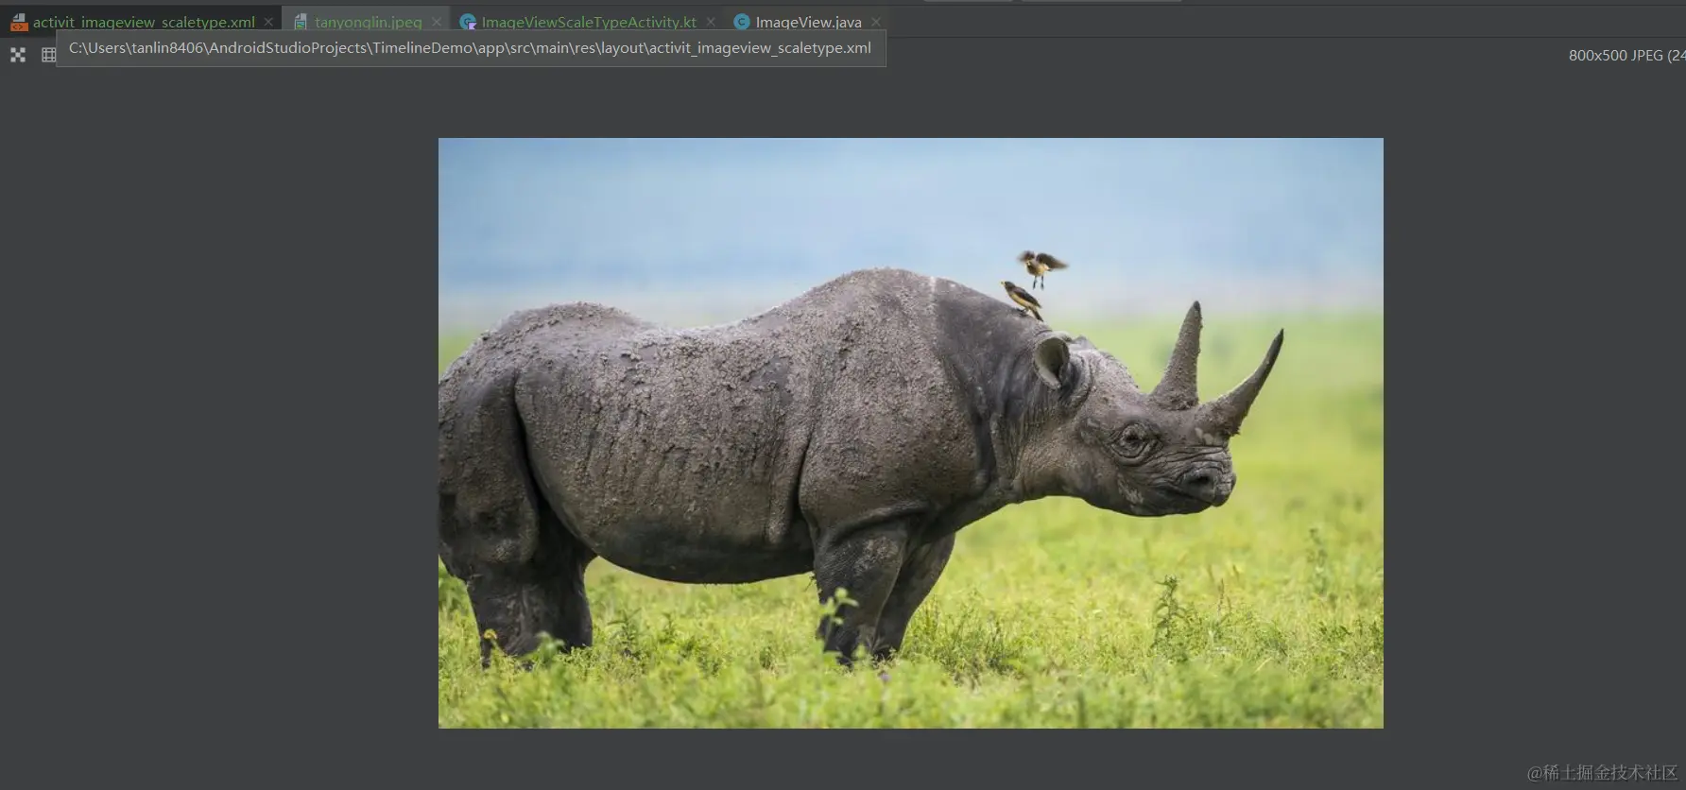Close the ImageViewScaleTypeActivity.kt tab
This screenshot has width=1686, height=790.
point(711,22)
